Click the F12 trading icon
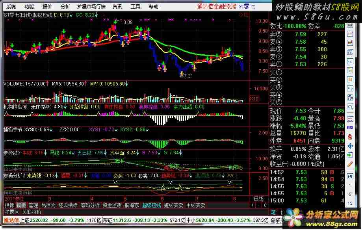 click(x=350, y=89)
